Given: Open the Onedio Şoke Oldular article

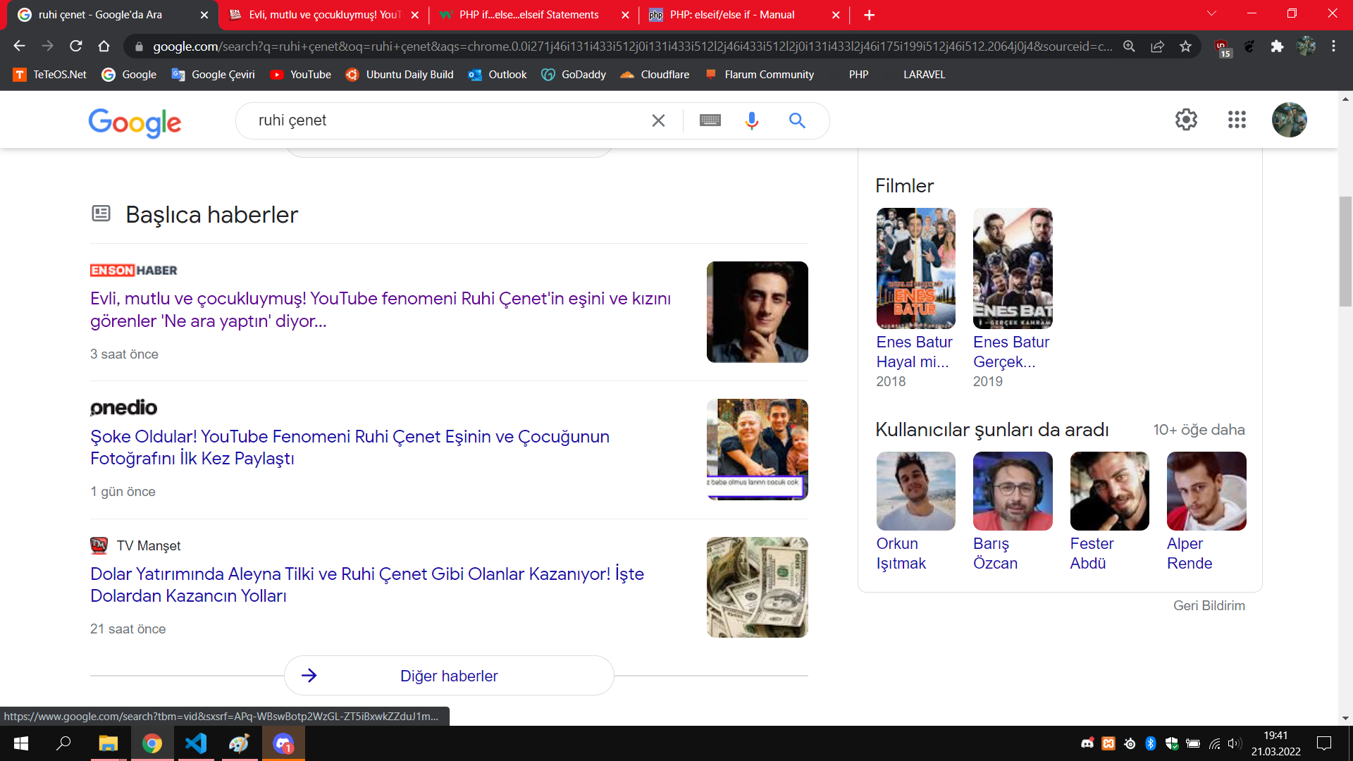Looking at the screenshot, I should pos(350,447).
